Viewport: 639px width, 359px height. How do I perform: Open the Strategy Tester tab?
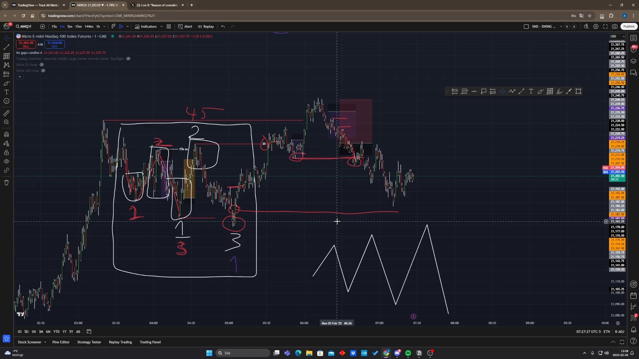coord(89,342)
